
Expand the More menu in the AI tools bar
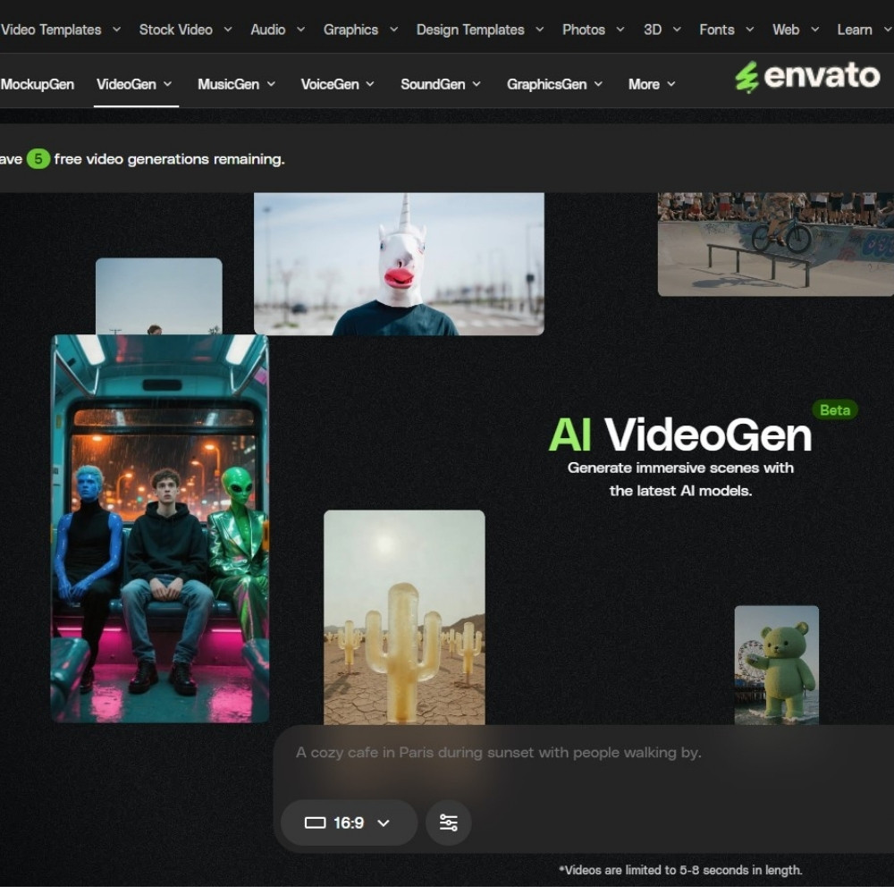[x=651, y=84]
